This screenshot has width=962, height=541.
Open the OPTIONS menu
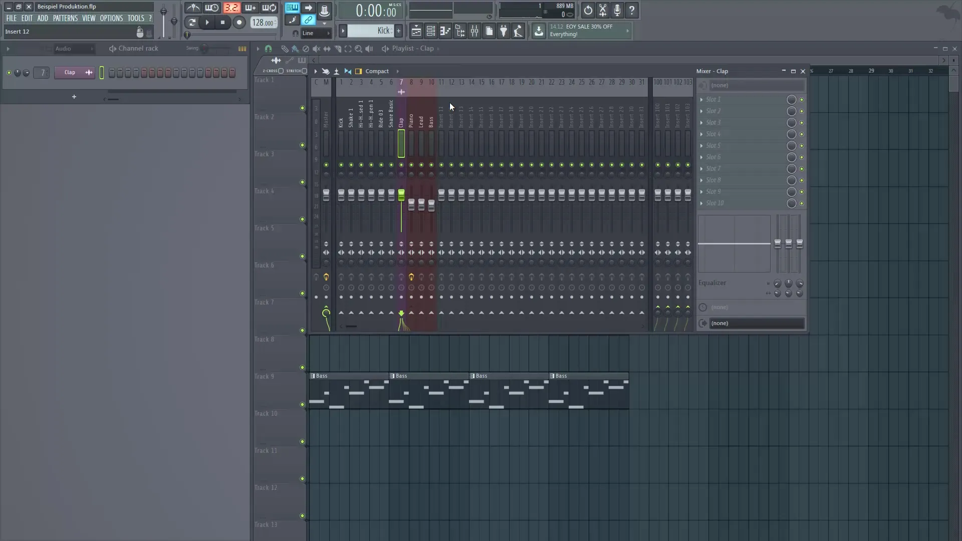111,18
